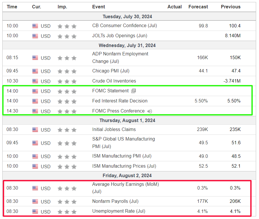
Task: Click importance stars for Nonfarm Payrolls
Action: 67,202
